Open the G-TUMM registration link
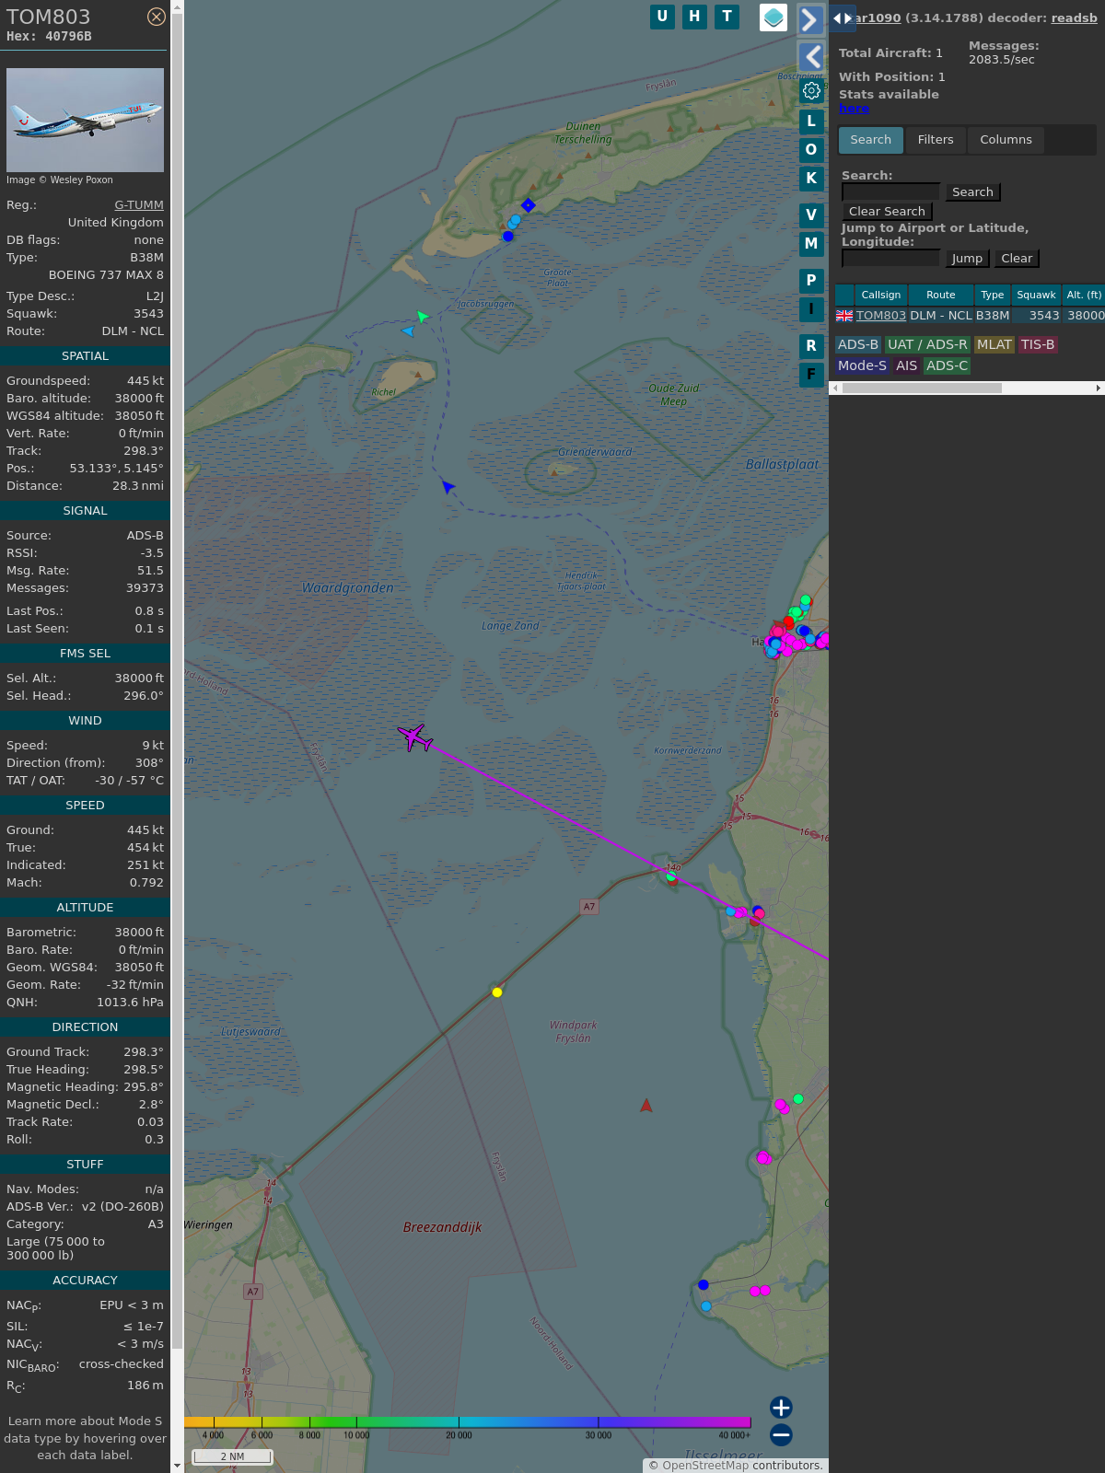 (x=139, y=205)
